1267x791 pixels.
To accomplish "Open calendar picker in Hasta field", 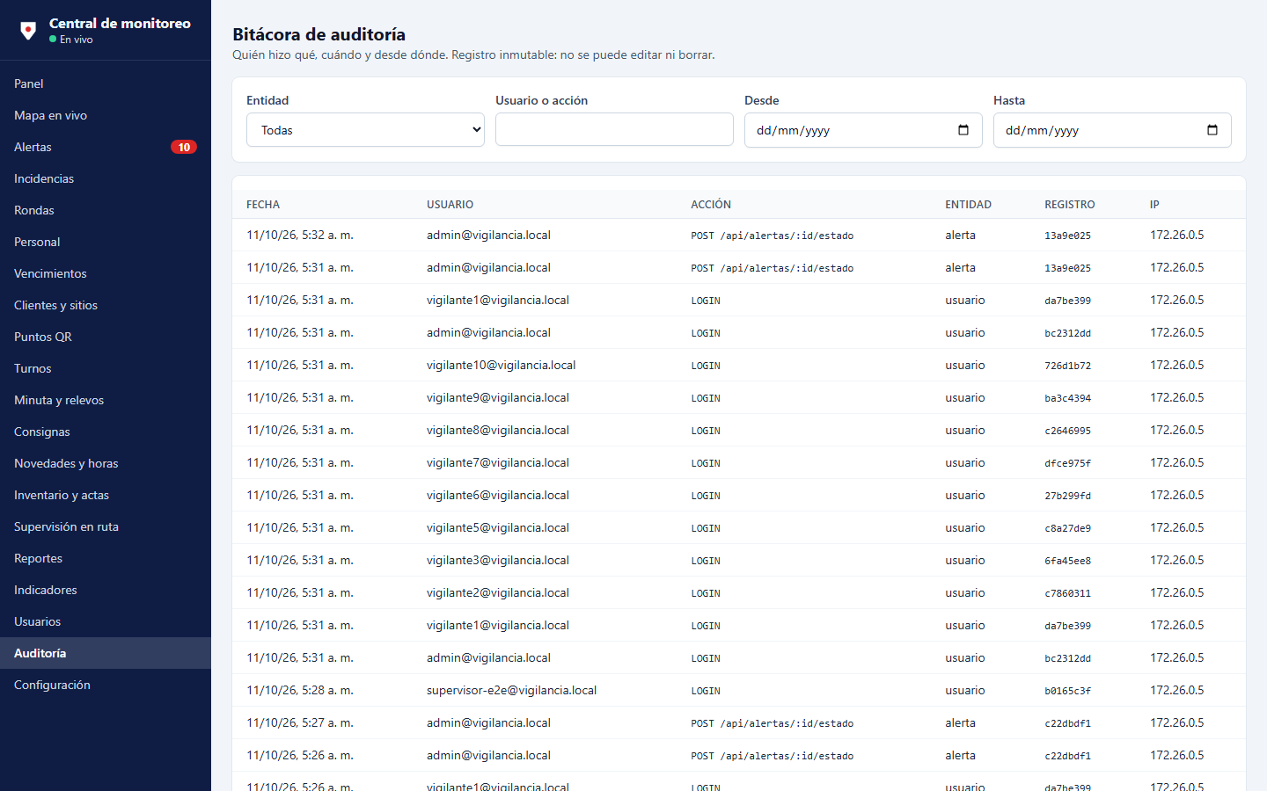I will coord(1212,130).
